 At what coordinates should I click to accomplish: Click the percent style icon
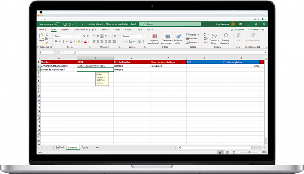(x=130, y=41)
